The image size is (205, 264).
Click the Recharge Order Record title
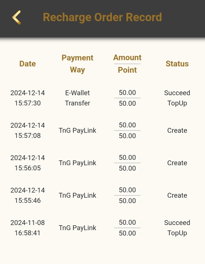coord(102,17)
